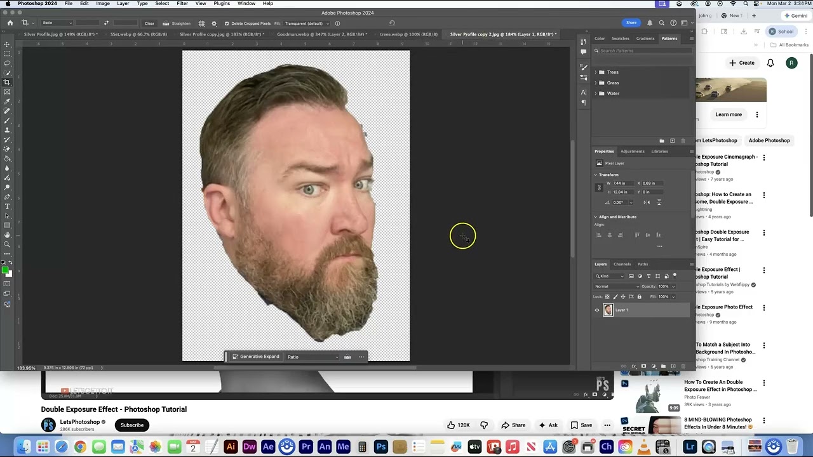Expand the Grass pattern folder
Viewport: 813px width, 457px height.
tap(596, 83)
